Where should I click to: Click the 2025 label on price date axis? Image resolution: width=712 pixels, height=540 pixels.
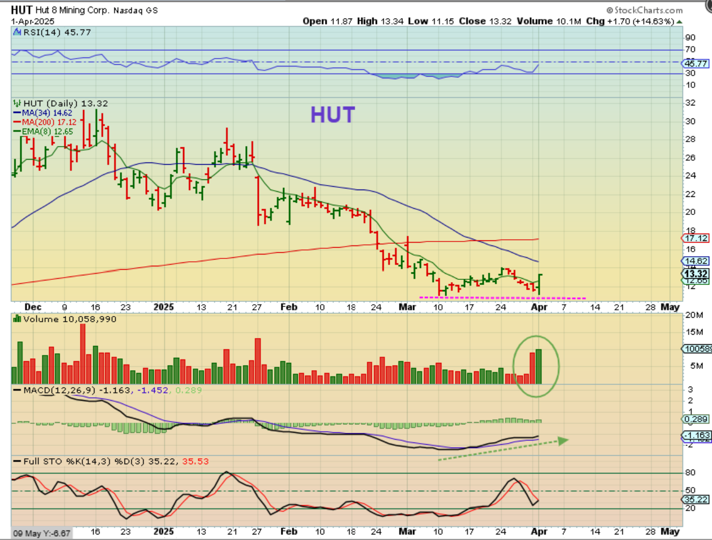[164, 307]
